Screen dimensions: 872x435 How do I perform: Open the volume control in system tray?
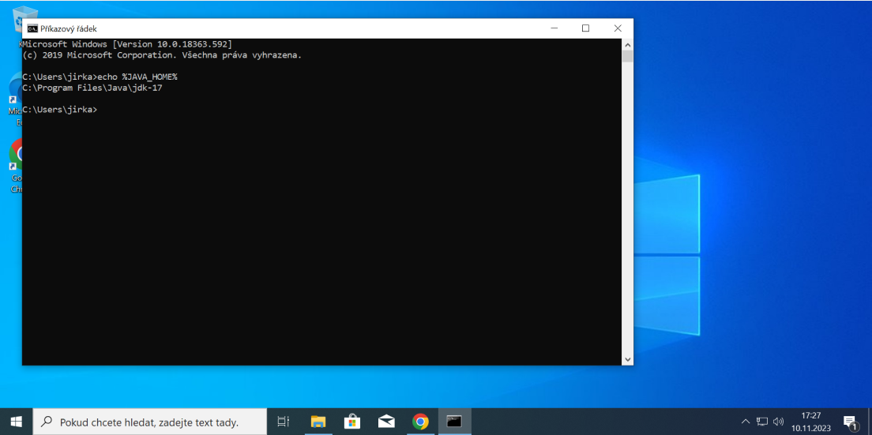pyautogui.click(x=779, y=422)
